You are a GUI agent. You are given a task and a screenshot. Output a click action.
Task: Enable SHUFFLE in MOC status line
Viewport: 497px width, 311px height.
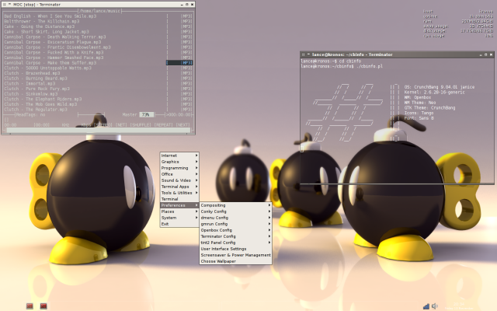pos(141,124)
